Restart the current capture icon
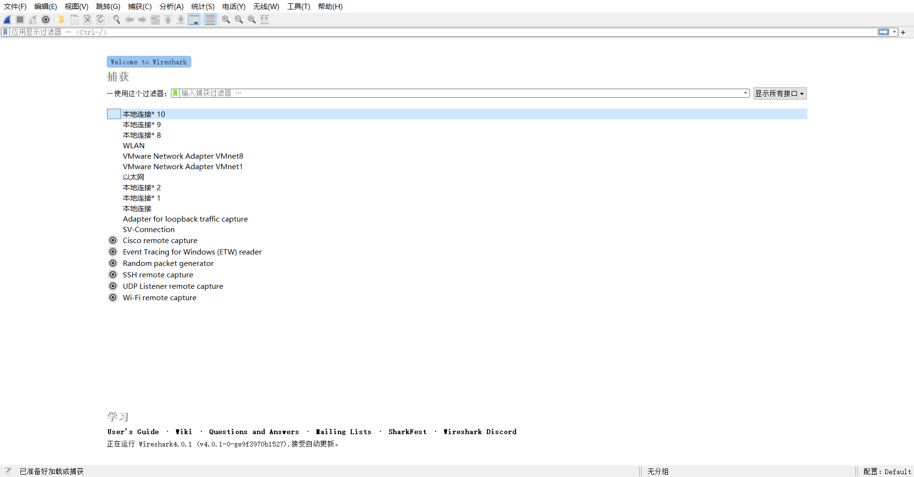The width and height of the screenshot is (914, 477). pyautogui.click(x=33, y=20)
